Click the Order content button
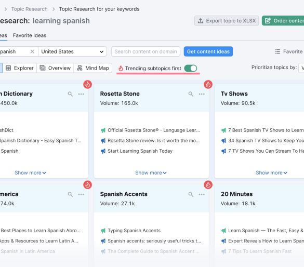Viewport: 304px width, 267px height. coord(283,21)
